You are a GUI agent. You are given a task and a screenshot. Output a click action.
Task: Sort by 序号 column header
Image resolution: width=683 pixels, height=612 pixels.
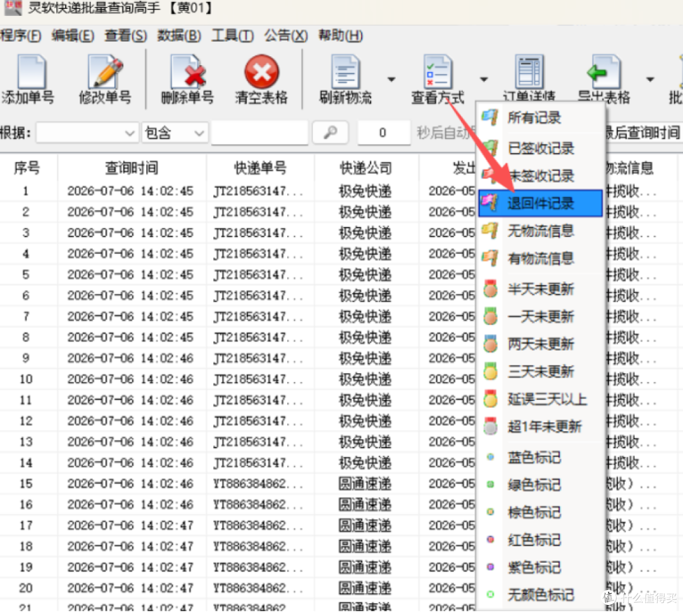click(27, 168)
